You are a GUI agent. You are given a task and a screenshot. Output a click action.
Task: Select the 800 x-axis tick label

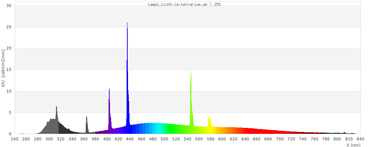point(337,139)
